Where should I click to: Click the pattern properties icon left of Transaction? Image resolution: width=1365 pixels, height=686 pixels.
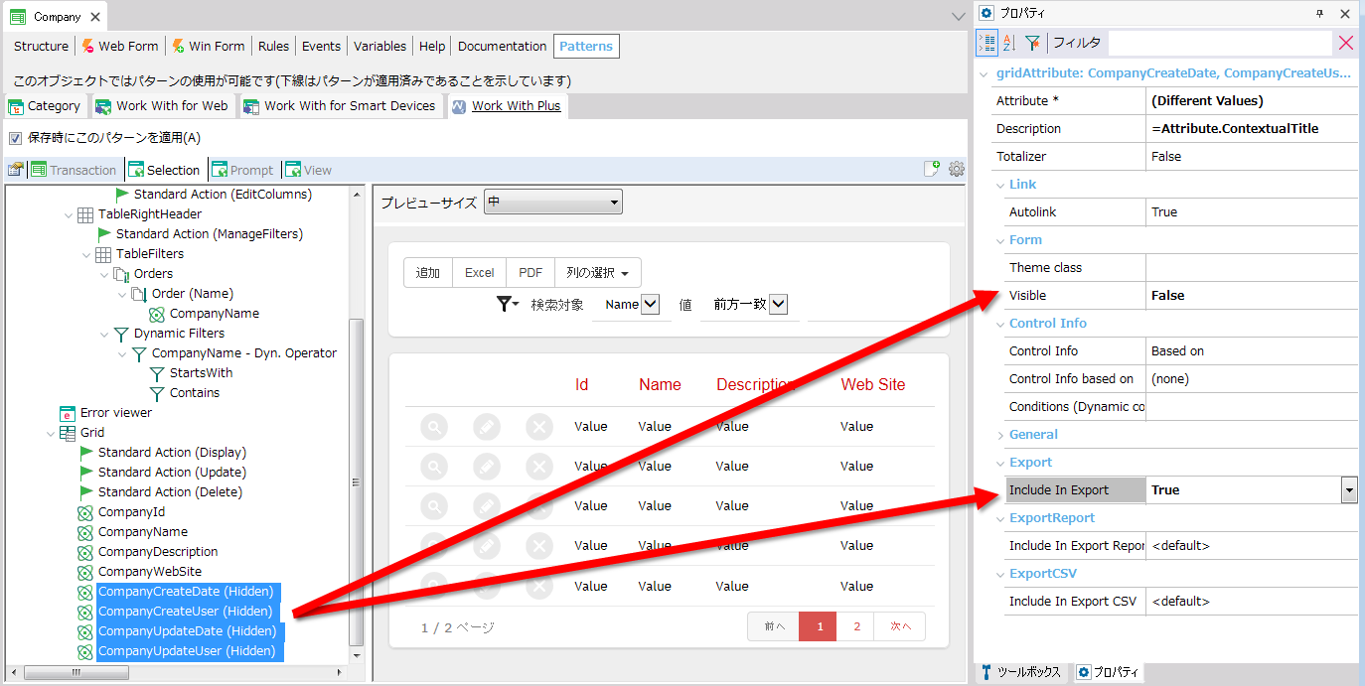15,170
